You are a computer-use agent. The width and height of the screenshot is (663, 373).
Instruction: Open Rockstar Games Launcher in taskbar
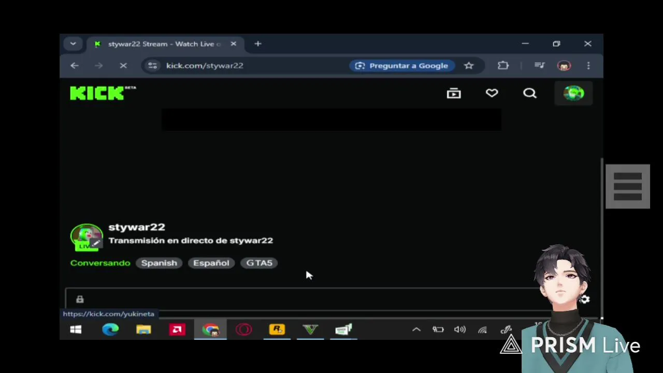coord(277,329)
